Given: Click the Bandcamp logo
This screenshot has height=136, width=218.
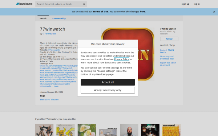Looking at the screenshot, I should click(x=24, y=4).
